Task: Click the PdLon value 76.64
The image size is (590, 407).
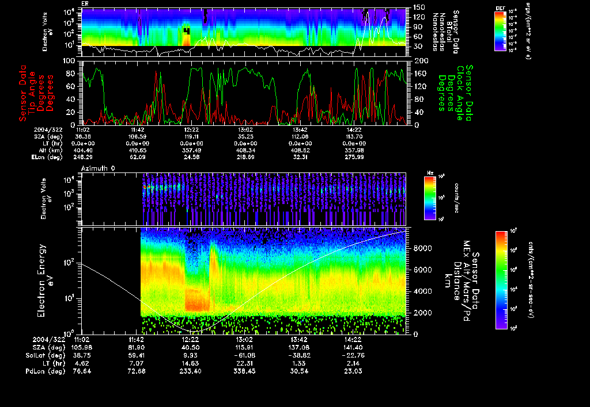Action: click(x=82, y=371)
